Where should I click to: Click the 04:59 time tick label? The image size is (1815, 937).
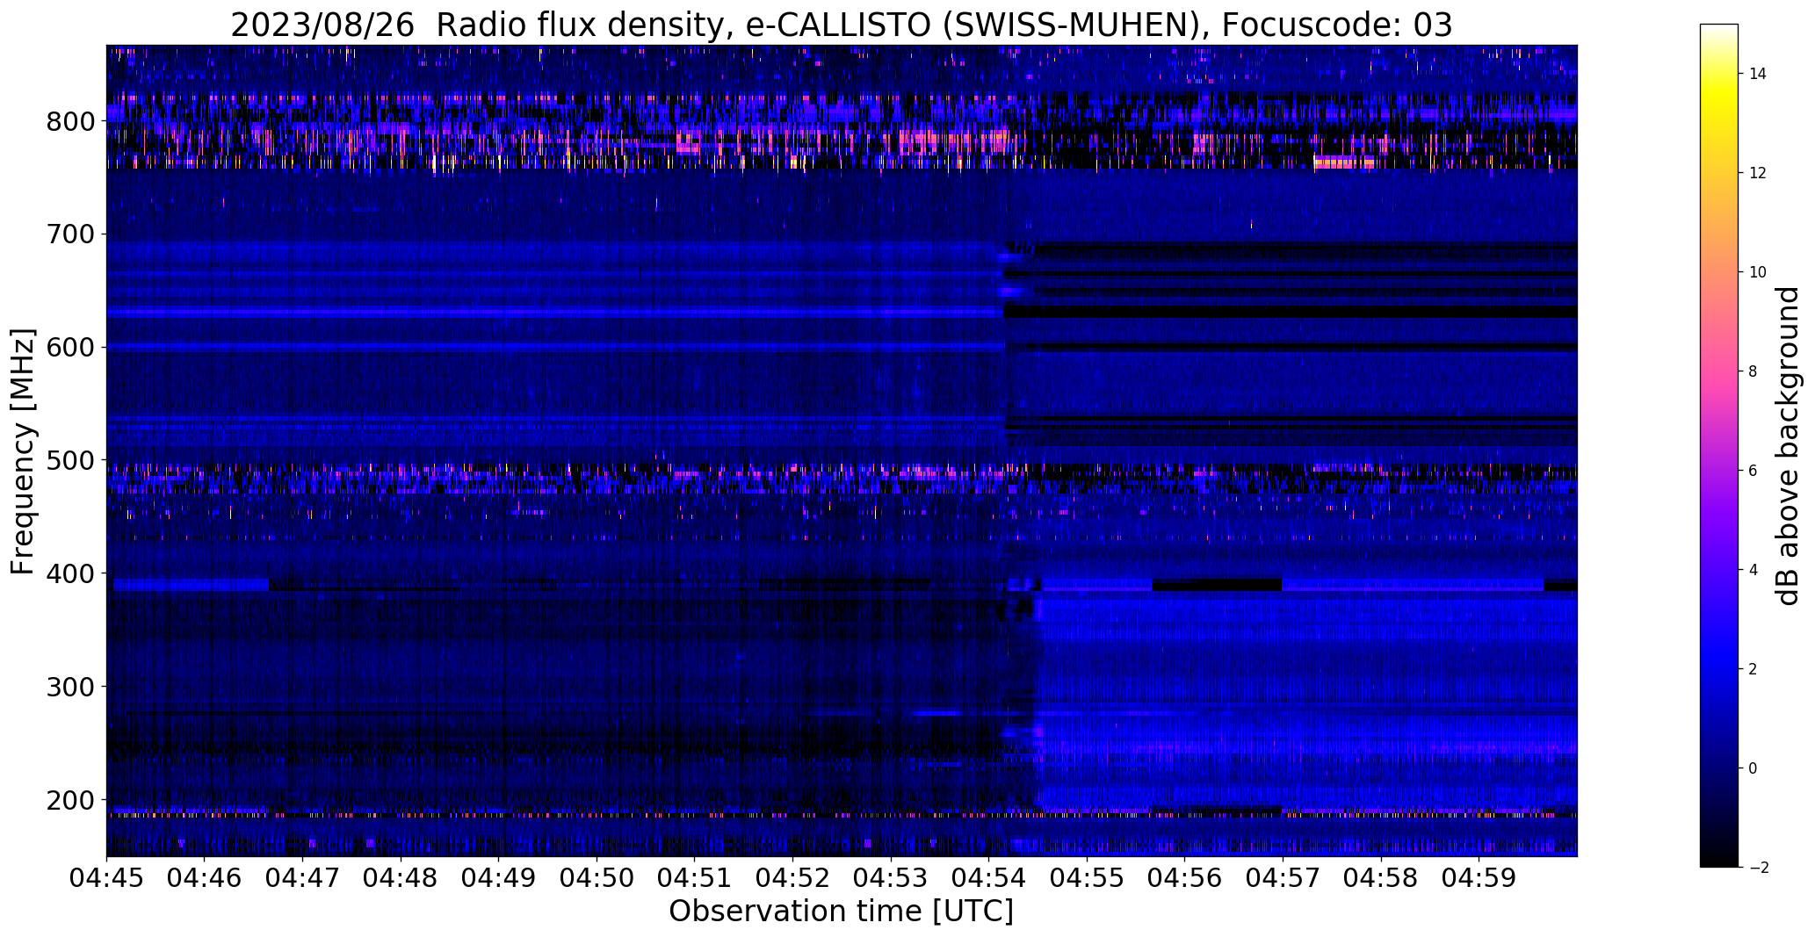point(1479,877)
